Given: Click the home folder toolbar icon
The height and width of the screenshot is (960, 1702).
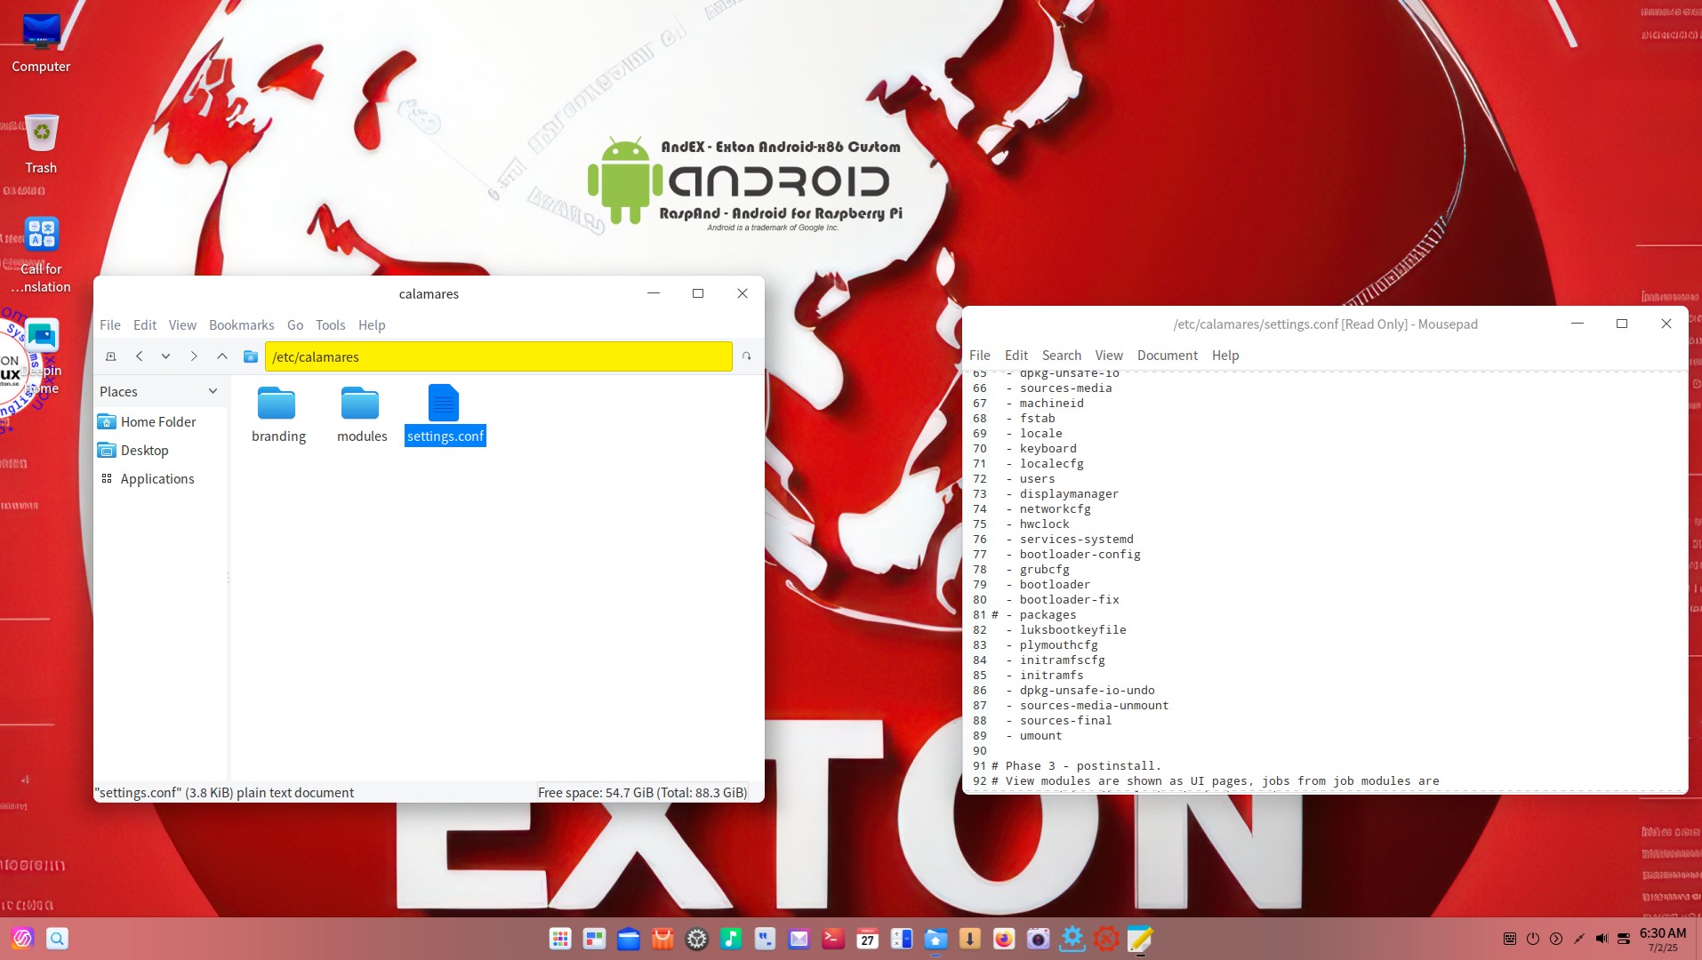Looking at the screenshot, I should coord(251,356).
